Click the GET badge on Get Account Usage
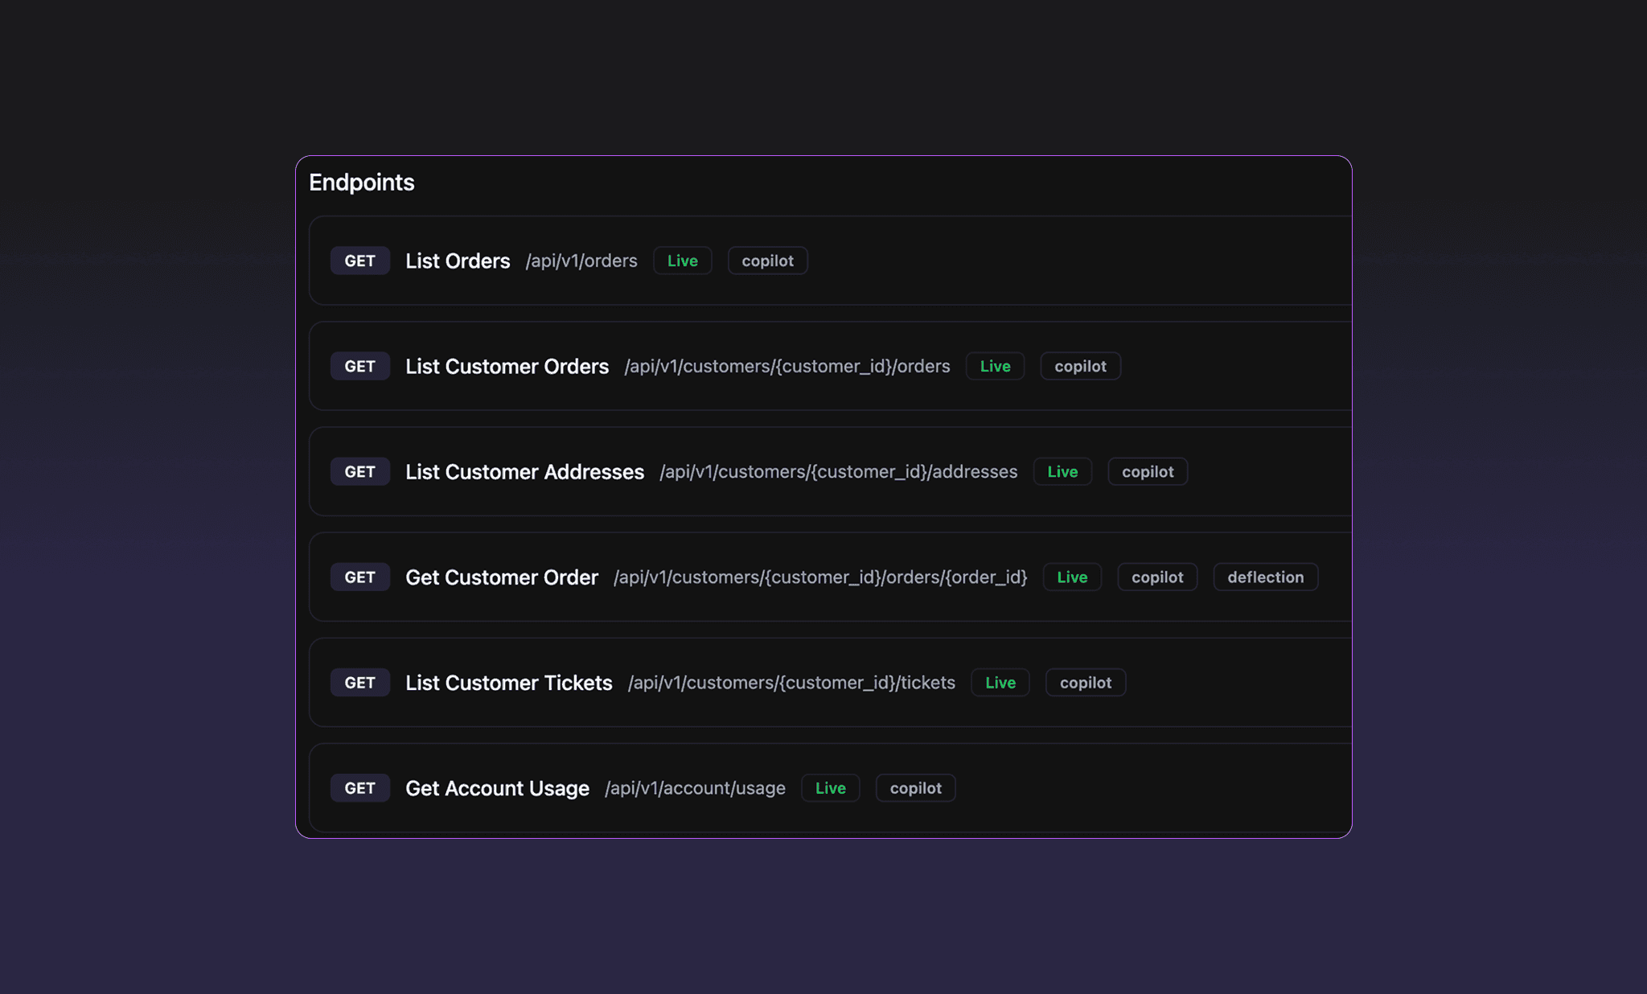 tap(359, 788)
